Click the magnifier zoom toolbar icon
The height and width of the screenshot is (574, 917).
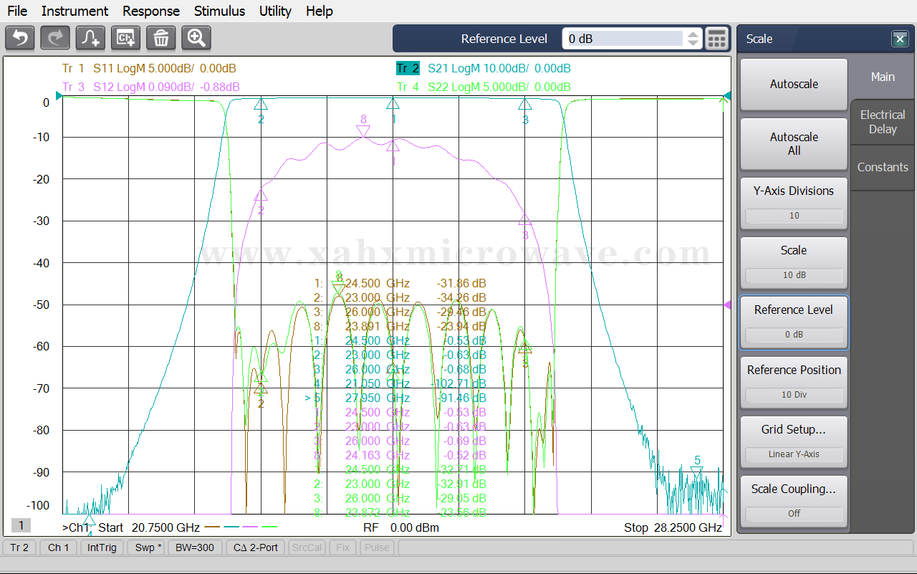196,38
